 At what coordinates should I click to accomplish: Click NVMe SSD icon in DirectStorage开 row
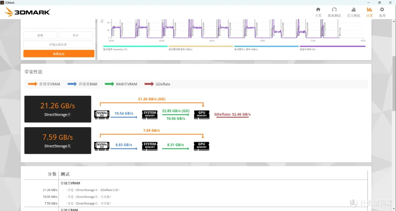(x=102, y=114)
